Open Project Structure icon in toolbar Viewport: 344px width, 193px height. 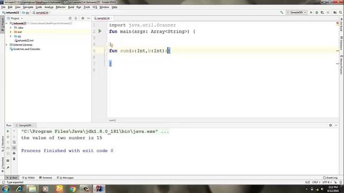[335, 12]
